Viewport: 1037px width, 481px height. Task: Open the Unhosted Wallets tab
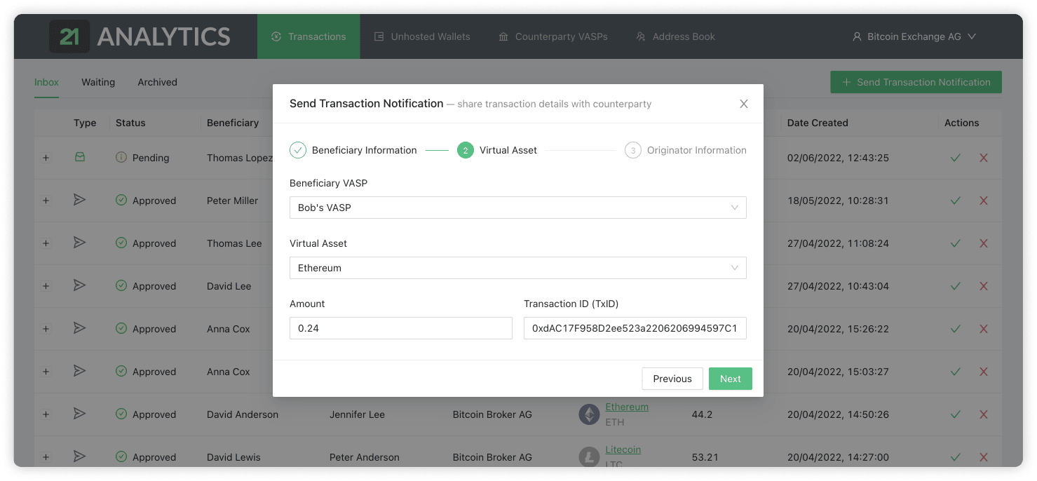(422, 36)
